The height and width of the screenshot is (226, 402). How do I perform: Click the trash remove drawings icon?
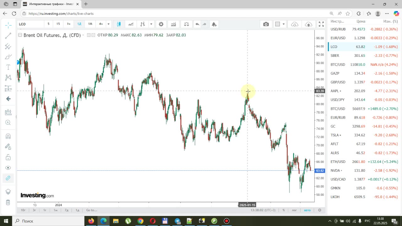(8, 202)
